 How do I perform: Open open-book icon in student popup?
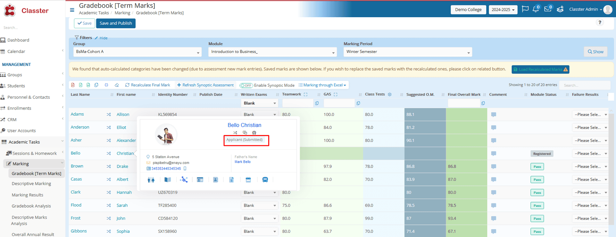click(168, 180)
